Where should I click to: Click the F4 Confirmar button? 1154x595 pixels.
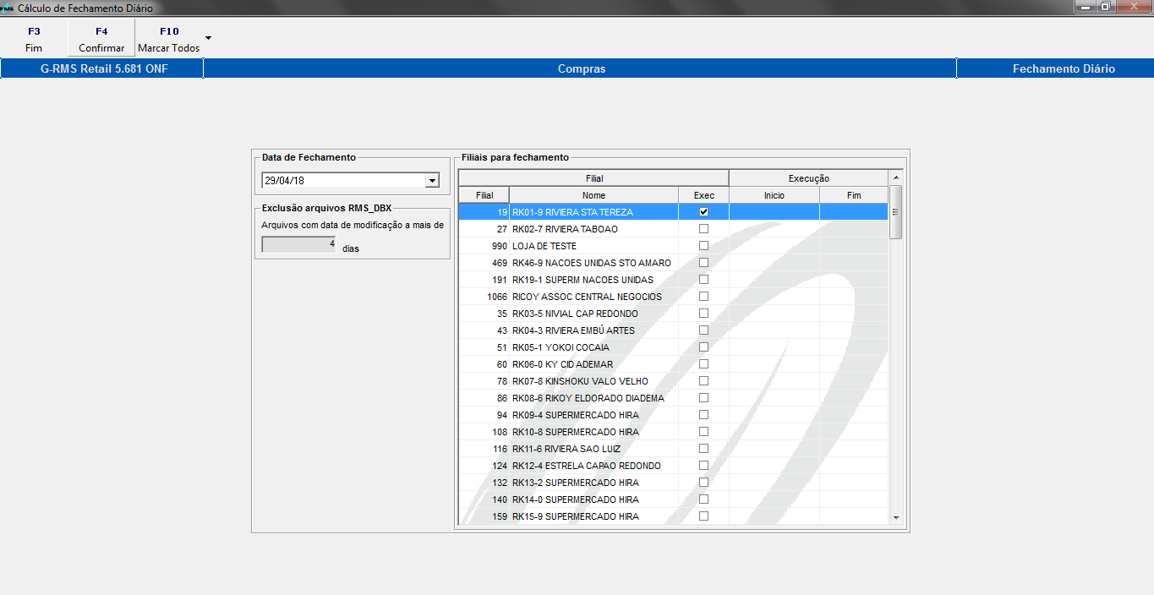coord(101,40)
